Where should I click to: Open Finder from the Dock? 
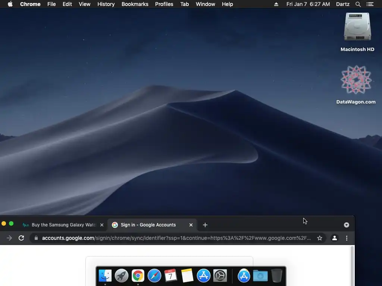tap(105, 276)
